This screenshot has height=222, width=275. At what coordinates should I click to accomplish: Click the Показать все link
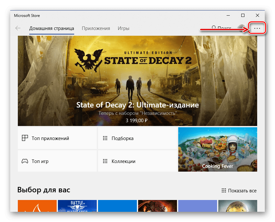[239, 191]
